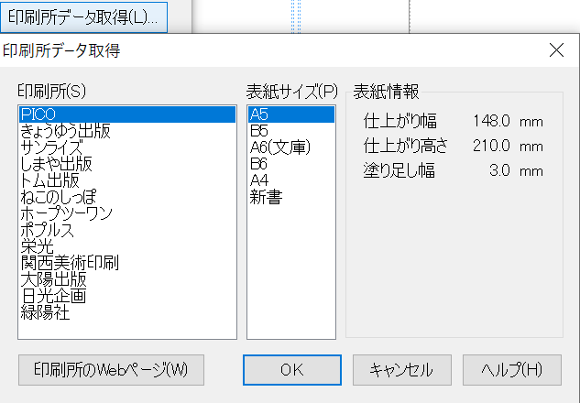Screen dimensions: 580x403
Task: Choose B6 cover size
Action: (291, 164)
